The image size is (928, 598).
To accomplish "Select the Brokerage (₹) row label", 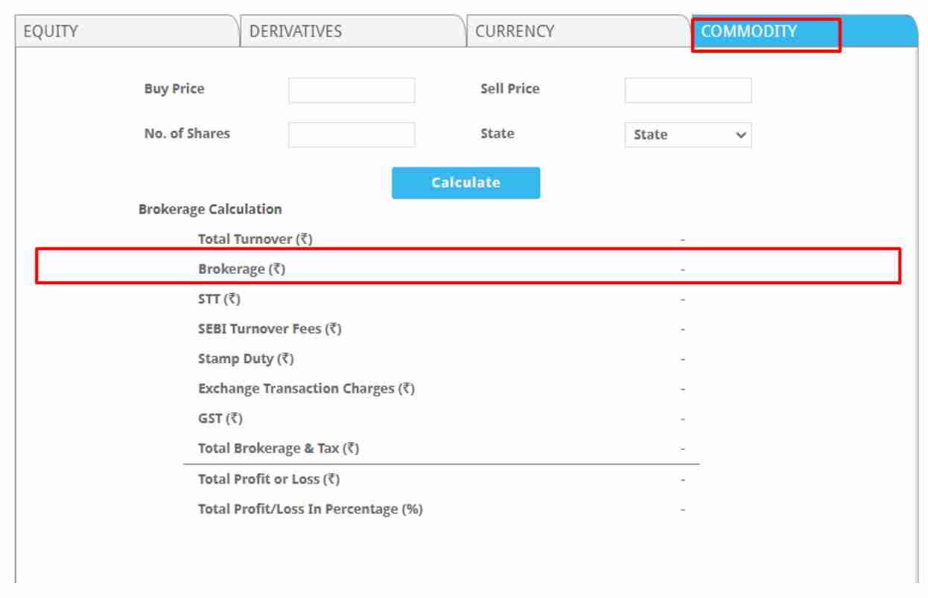I will click(241, 269).
